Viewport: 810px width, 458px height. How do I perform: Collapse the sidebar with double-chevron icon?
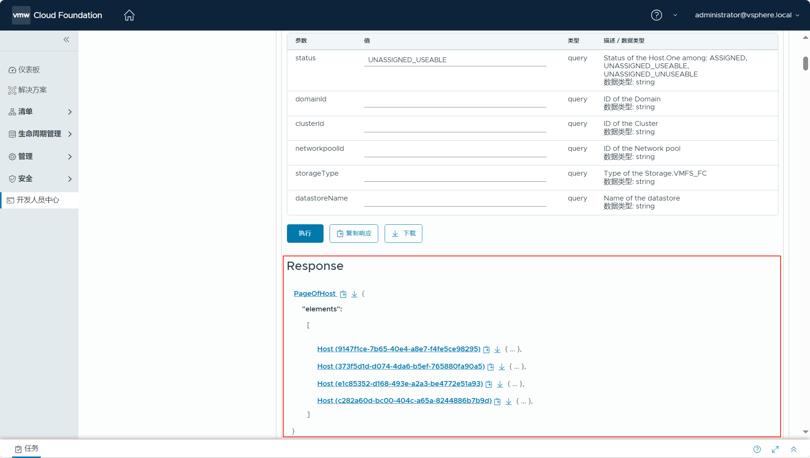(x=66, y=40)
